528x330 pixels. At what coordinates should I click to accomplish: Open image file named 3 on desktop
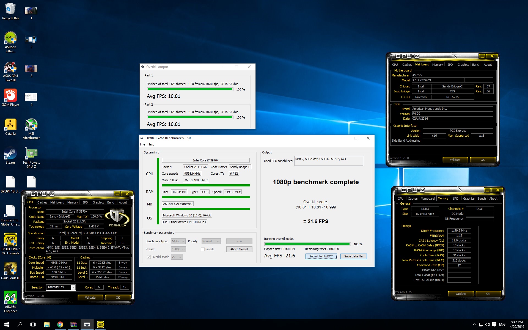[x=31, y=71]
